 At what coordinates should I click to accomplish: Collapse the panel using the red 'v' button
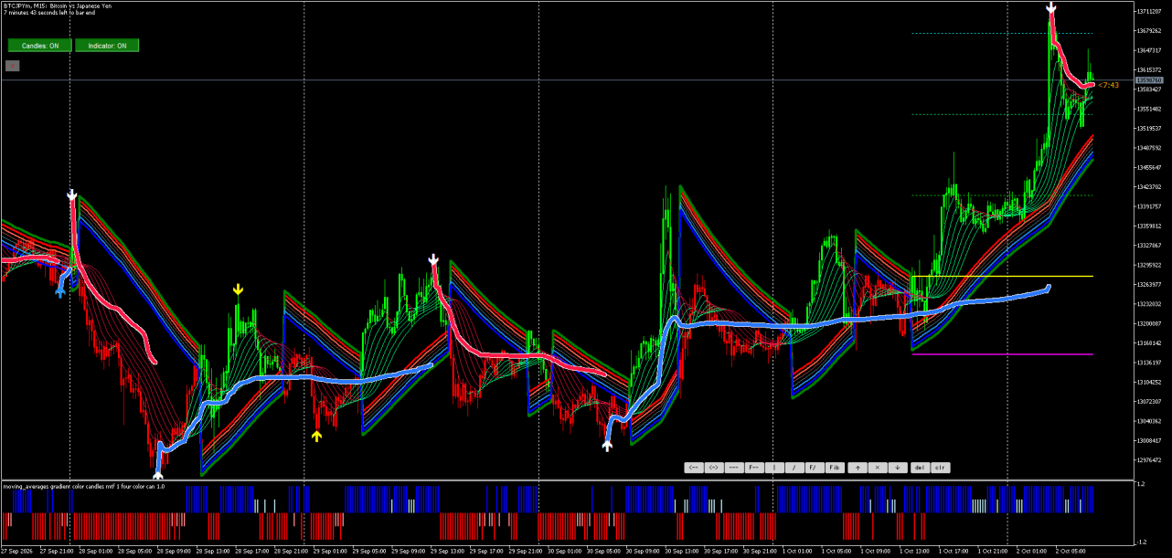point(13,65)
